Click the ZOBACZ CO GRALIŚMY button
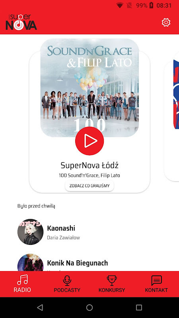The height and width of the screenshot is (318, 179). [89, 186]
